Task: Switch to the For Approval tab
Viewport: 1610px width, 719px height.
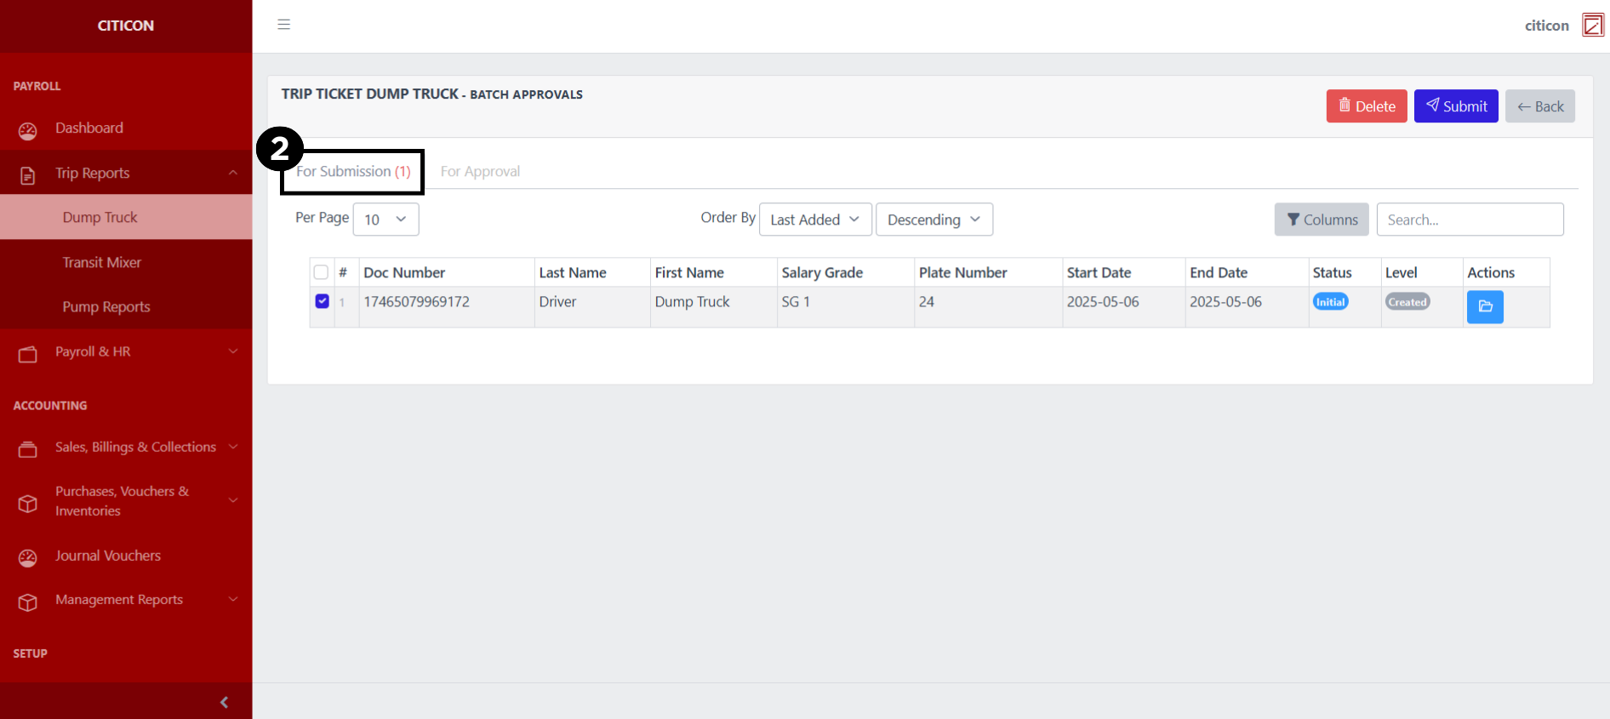Action: click(480, 172)
